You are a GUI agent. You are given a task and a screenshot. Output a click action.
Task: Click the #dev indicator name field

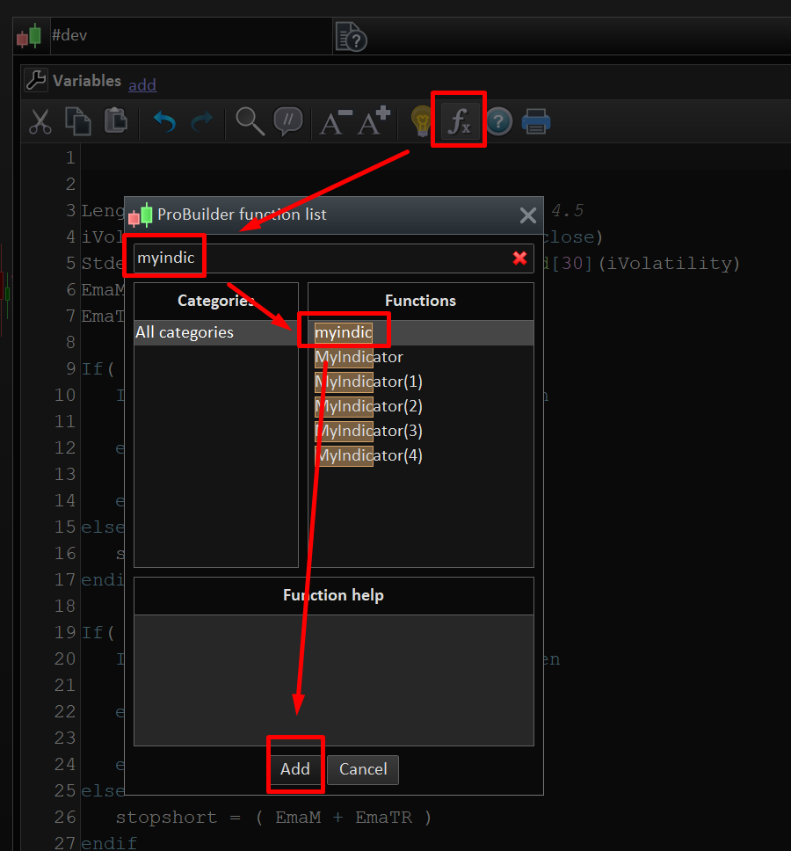click(191, 36)
